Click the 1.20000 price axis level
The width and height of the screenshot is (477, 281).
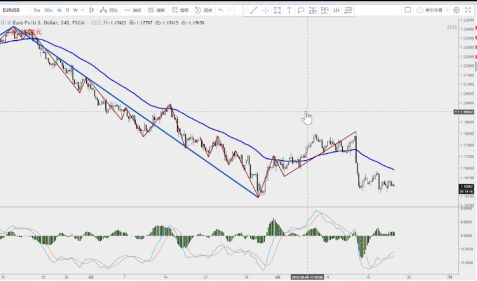coord(467,103)
